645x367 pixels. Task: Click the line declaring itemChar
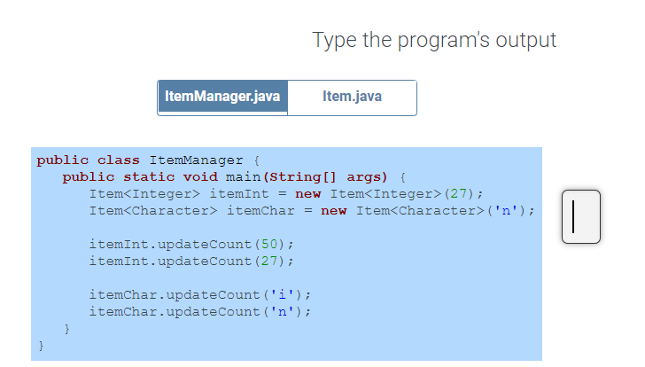312,211
